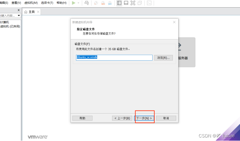Click the library search input field
This screenshot has height=141, width=240.
click(x=8, y=16)
